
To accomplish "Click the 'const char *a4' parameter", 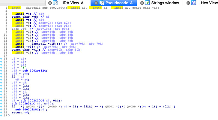I will coord(145,8).
